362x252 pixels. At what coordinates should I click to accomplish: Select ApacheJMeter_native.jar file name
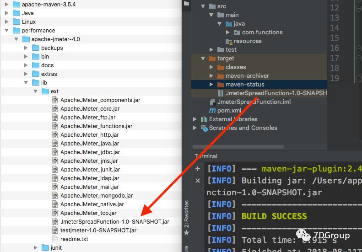click(92, 204)
